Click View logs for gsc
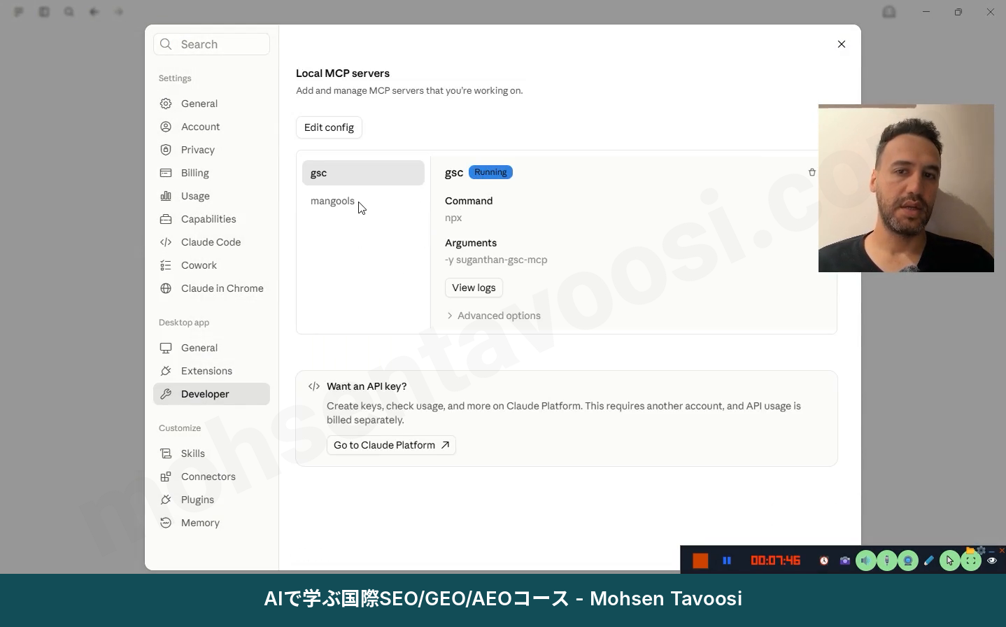 coord(474,288)
